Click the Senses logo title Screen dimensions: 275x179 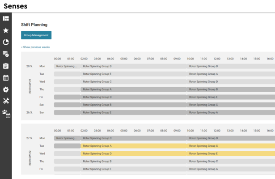[x=15, y=6]
